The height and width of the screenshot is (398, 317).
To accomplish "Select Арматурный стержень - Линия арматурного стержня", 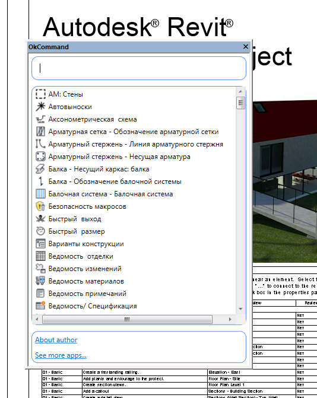I will tap(135, 144).
